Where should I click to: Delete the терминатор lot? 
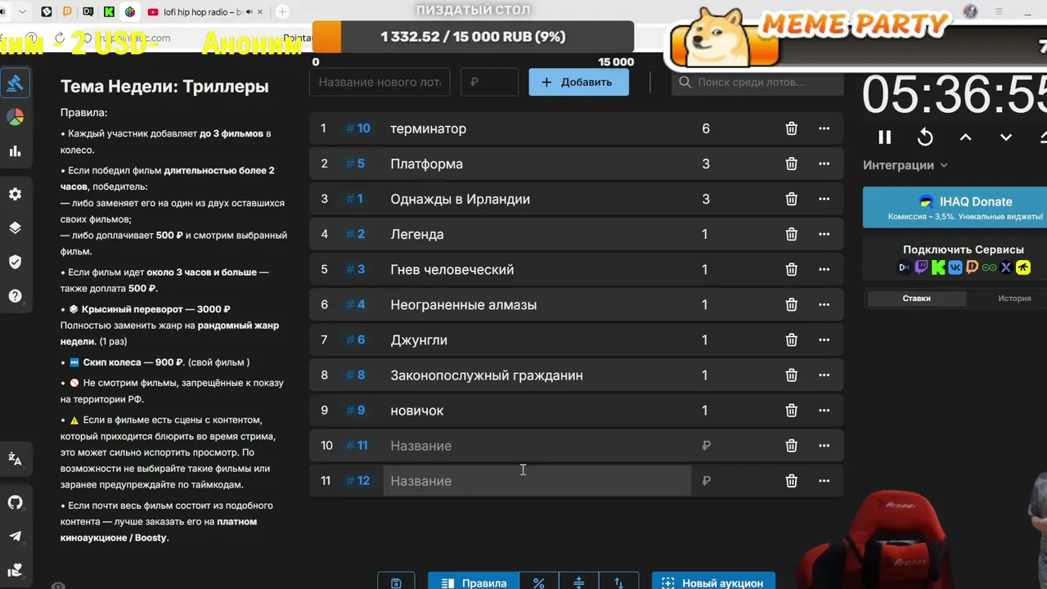pyautogui.click(x=791, y=128)
